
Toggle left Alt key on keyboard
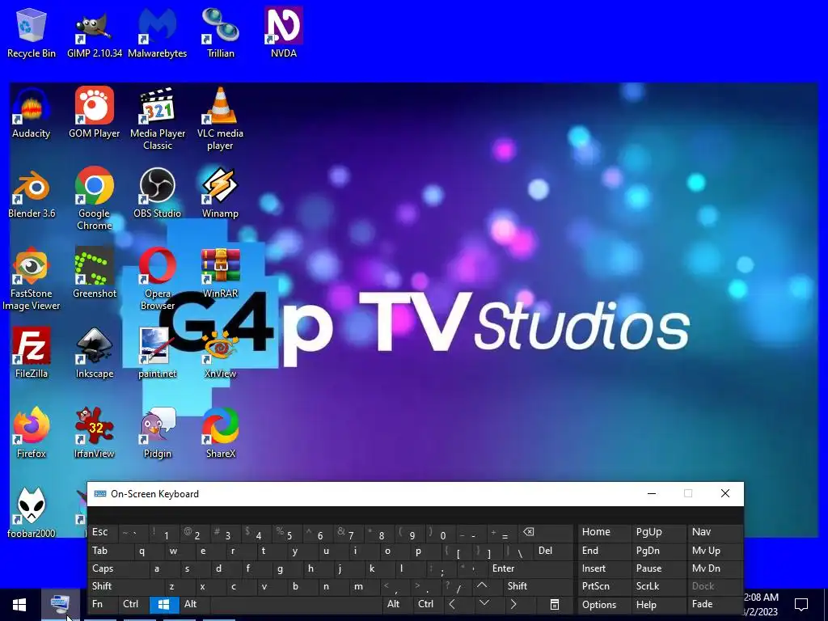(x=194, y=605)
